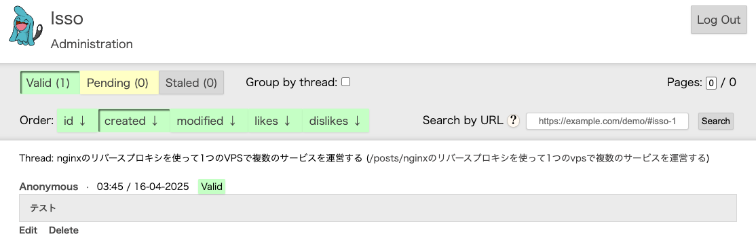Screen dimensions: 756x247
Task: Switch to the Pending (0) tab
Action: 119,83
